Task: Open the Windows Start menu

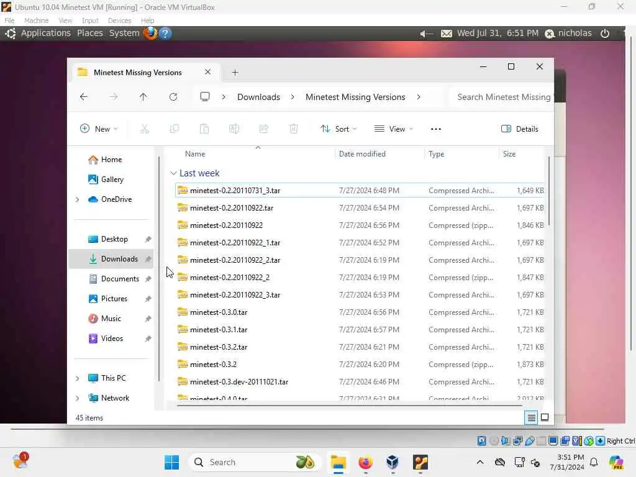Action: coord(171,462)
